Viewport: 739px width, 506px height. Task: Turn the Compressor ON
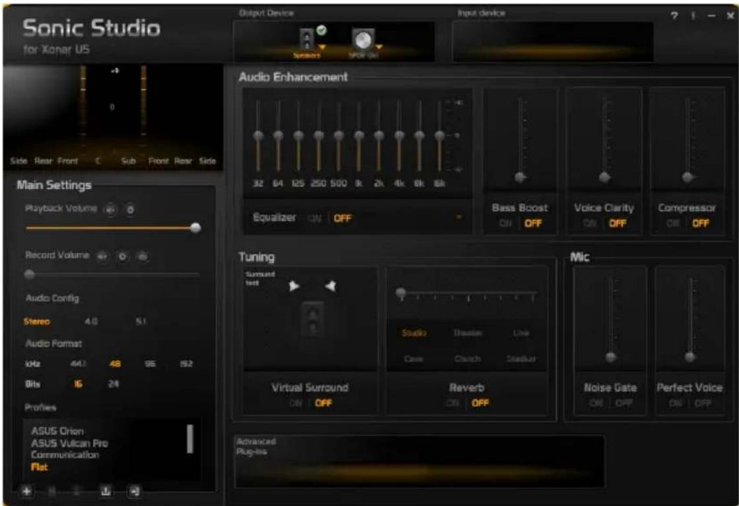(673, 223)
